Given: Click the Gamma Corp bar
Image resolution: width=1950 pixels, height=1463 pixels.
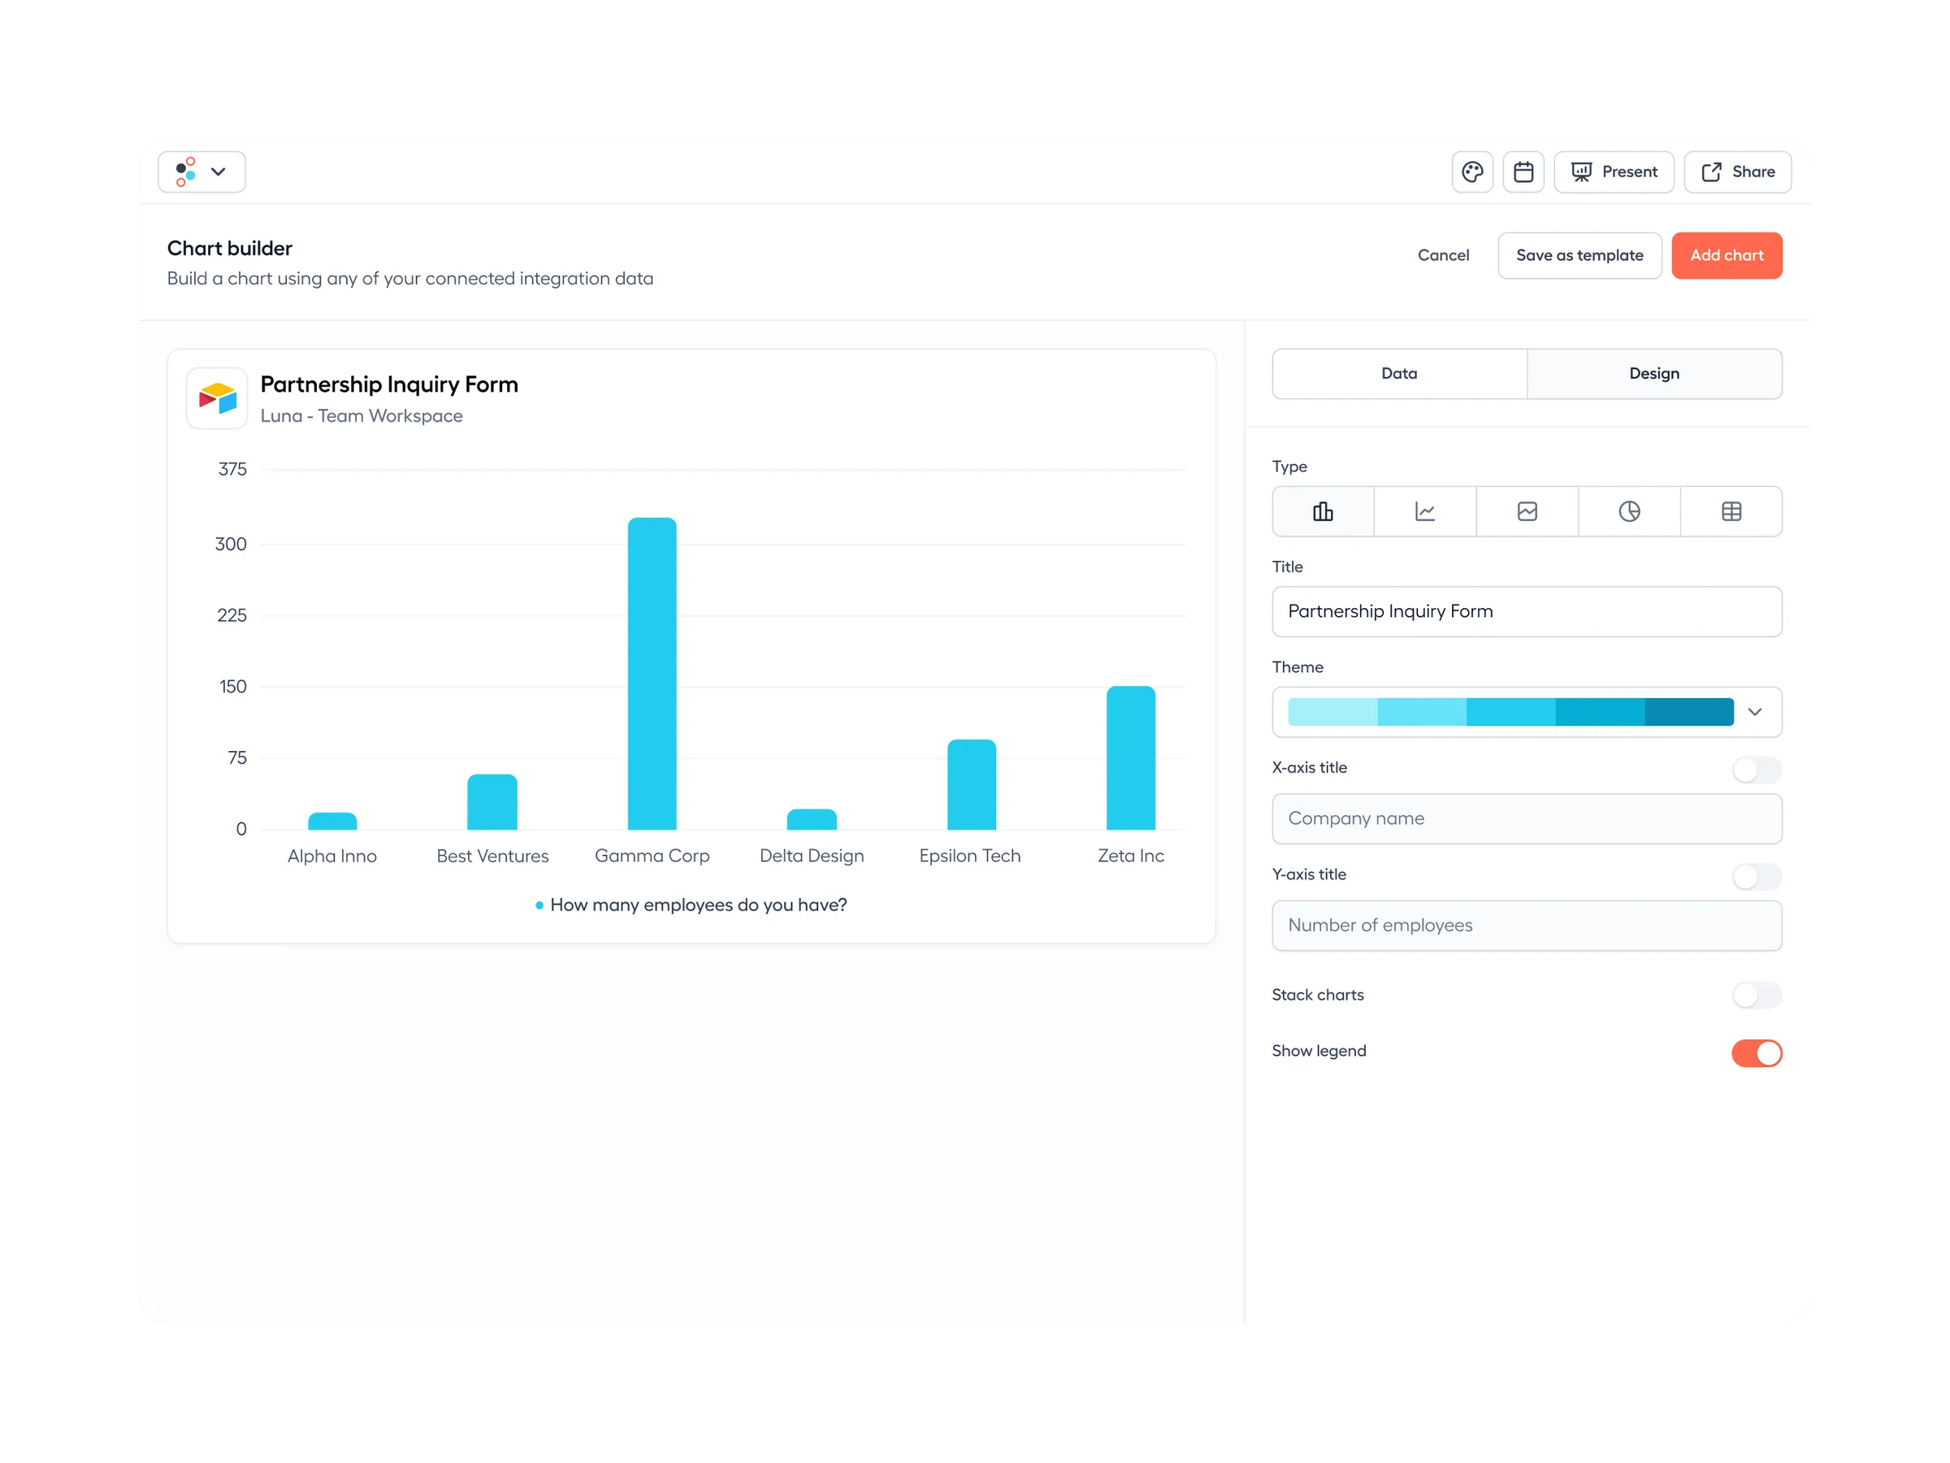Looking at the screenshot, I should point(652,674).
